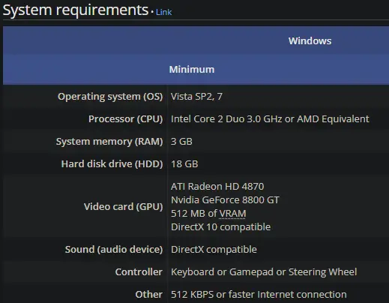This screenshot has height=303, width=389.
Task: Click the Nvidia GeForce 8800 GT line
Action: pyautogui.click(x=225, y=200)
